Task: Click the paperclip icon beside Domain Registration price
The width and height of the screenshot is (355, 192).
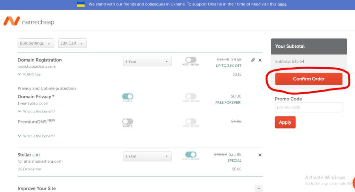Action: (253, 60)
